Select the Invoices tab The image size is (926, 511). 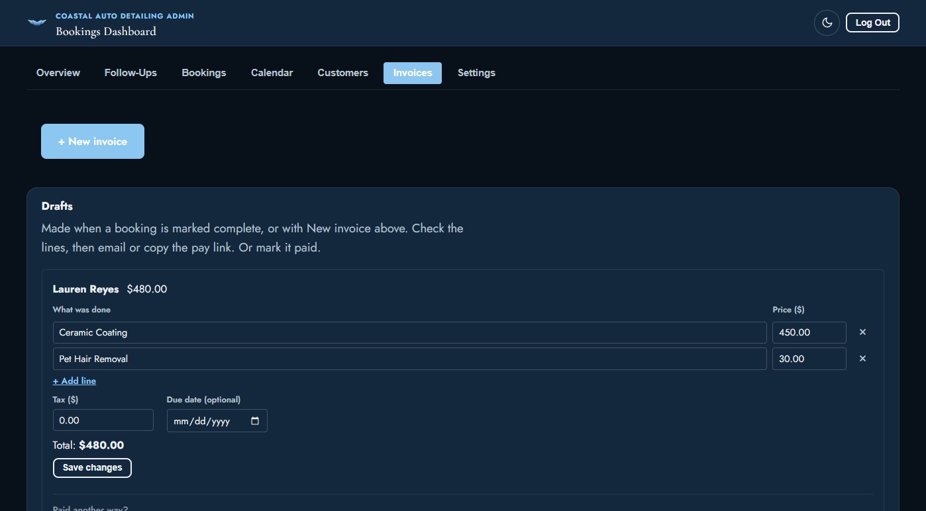coord(413,73)
